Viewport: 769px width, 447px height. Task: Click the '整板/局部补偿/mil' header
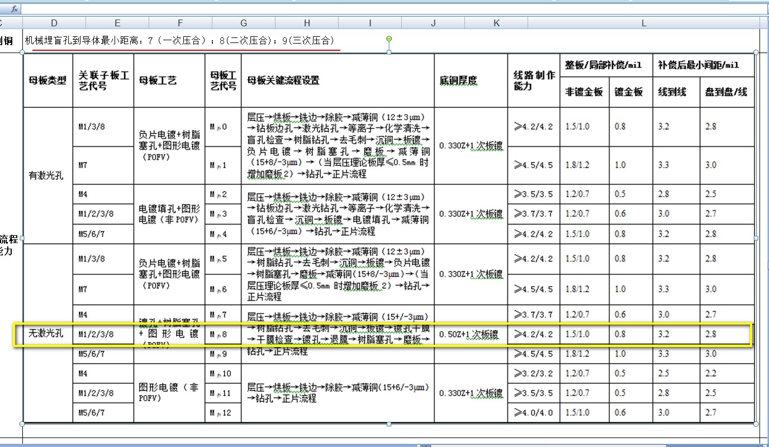point(606,65)
